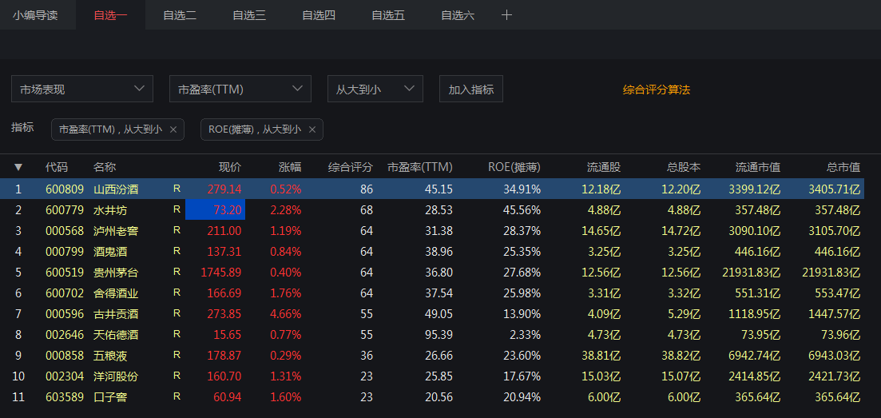Click the R marker for 酒鬼酒
The image size is (881, 418).
[x=177, y=252]
